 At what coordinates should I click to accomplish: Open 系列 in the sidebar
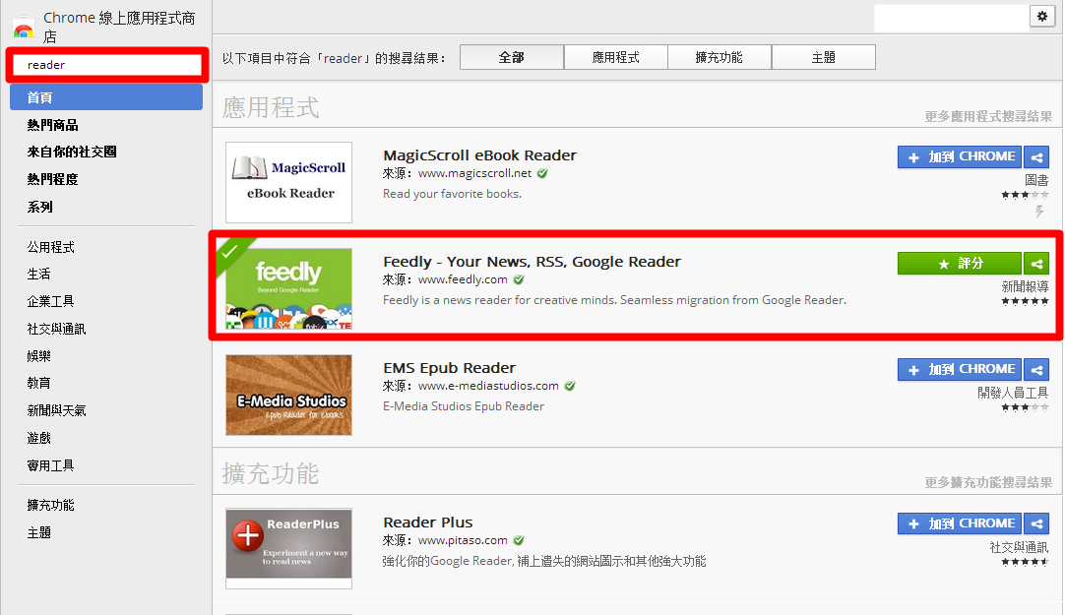pos(39,207)
